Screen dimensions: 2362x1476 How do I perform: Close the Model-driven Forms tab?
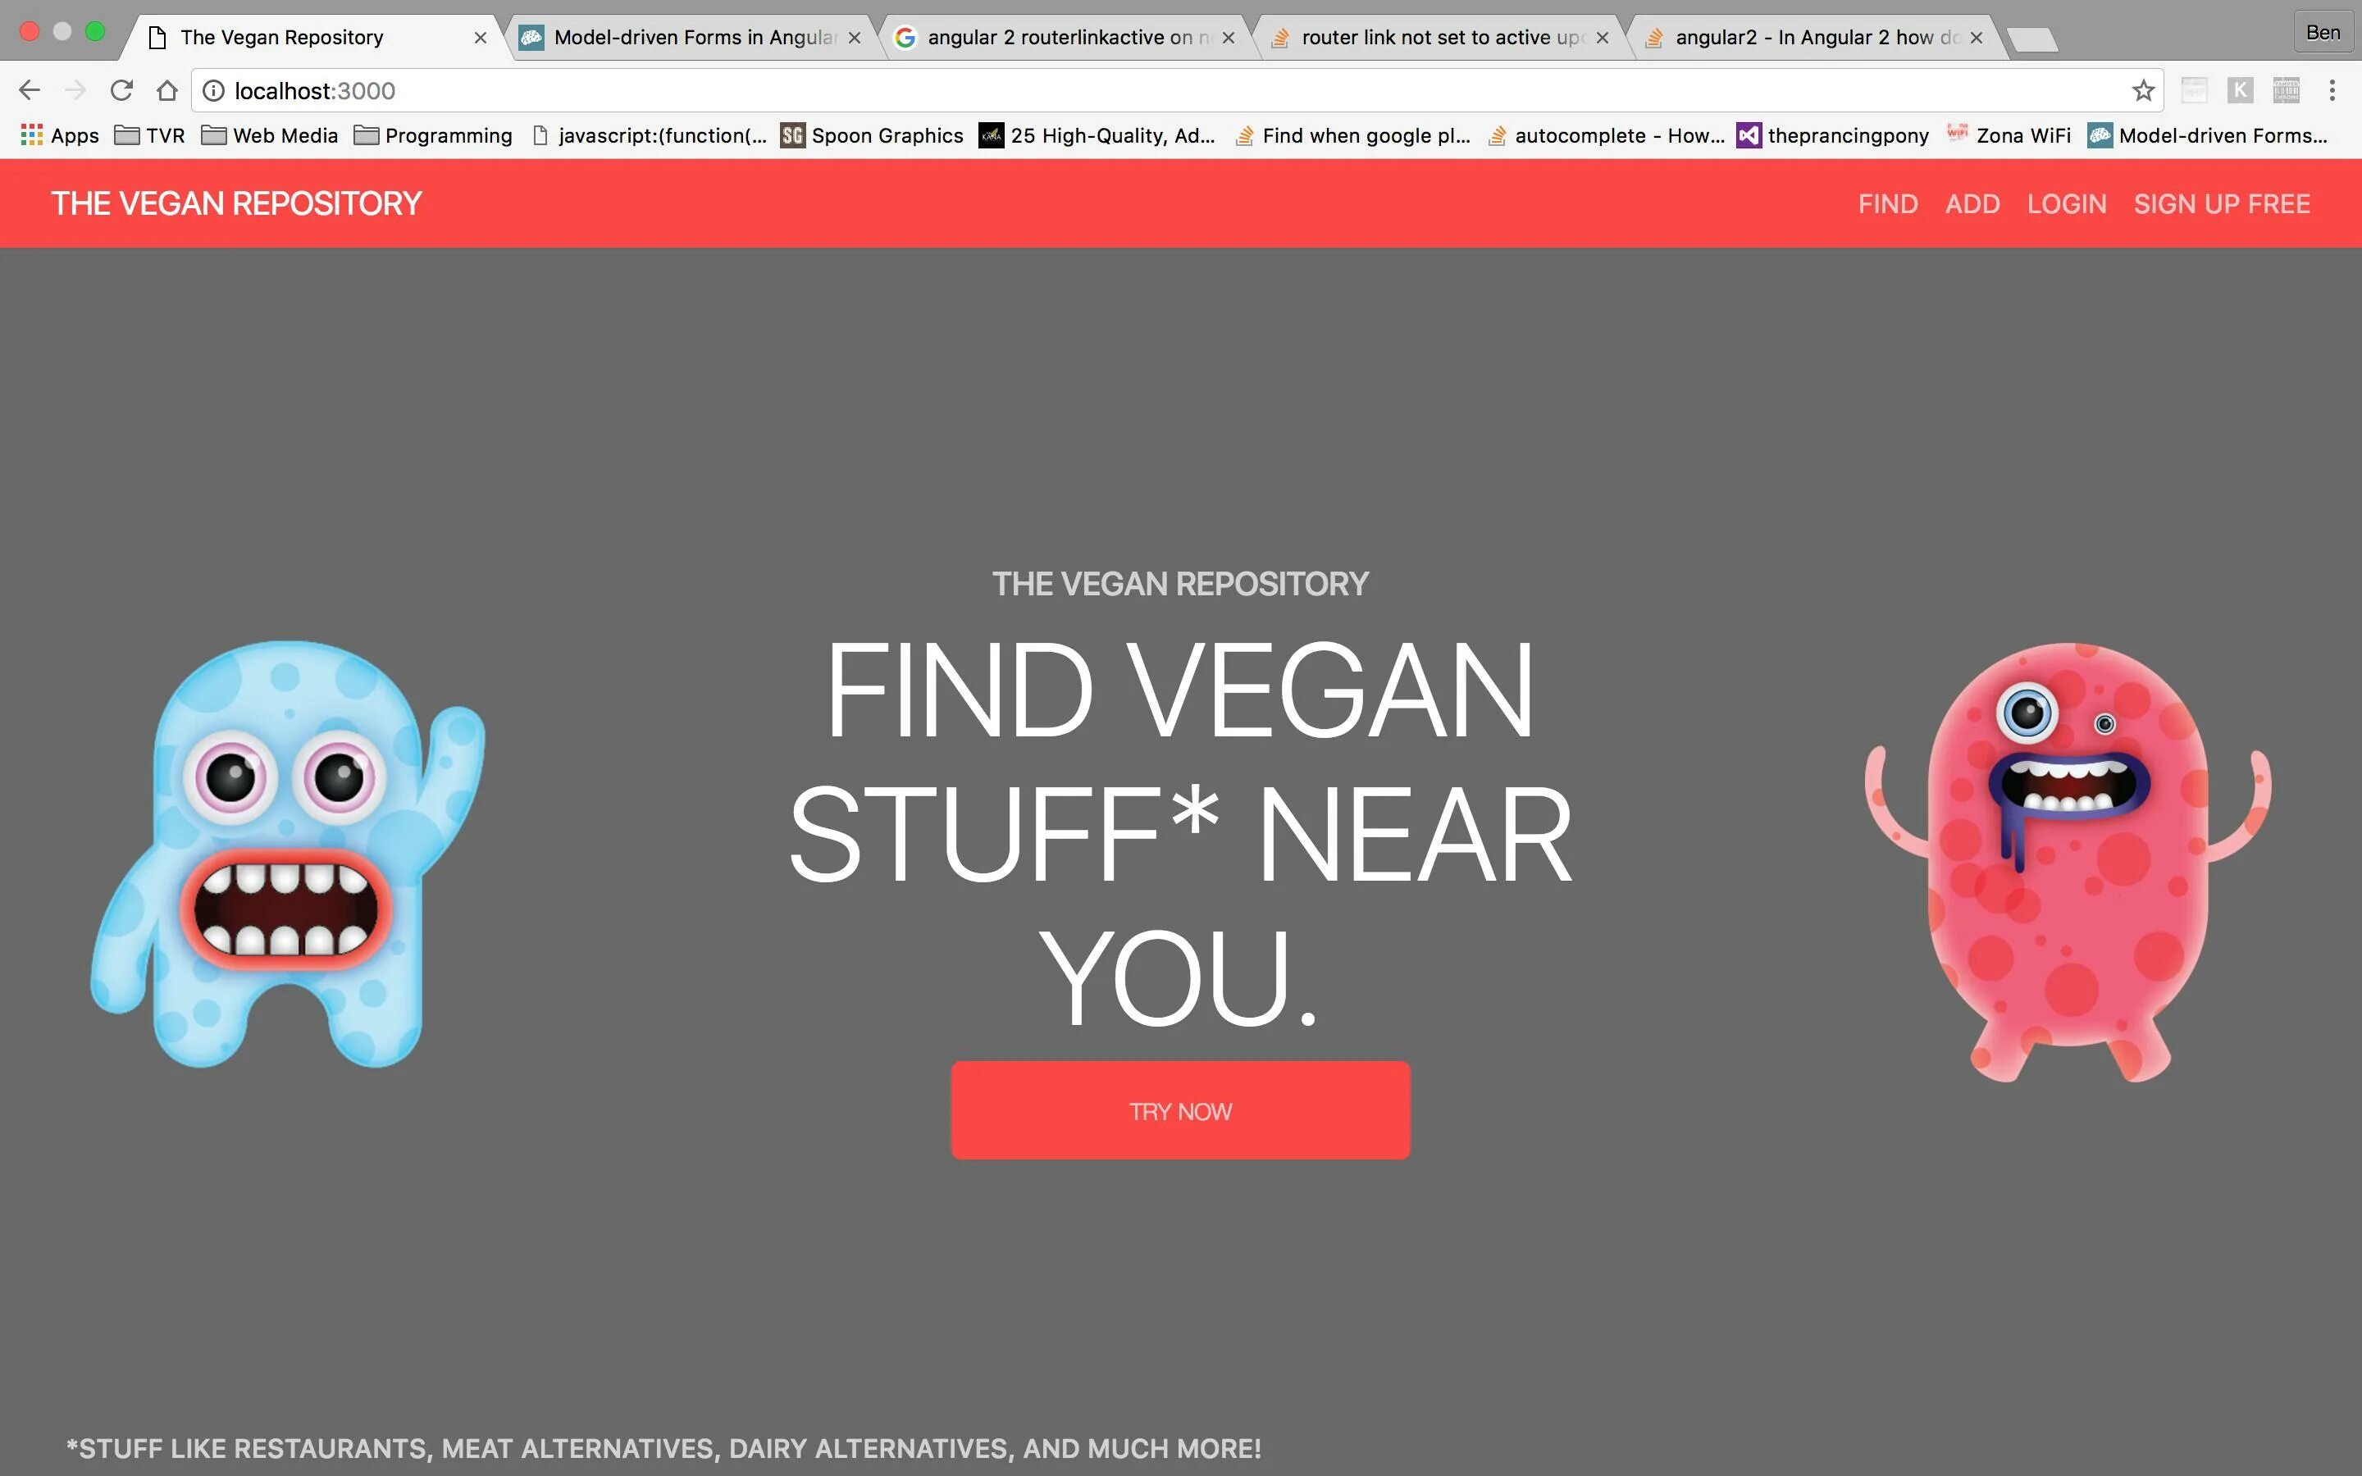pyautogui.click(x=854, y=37)
